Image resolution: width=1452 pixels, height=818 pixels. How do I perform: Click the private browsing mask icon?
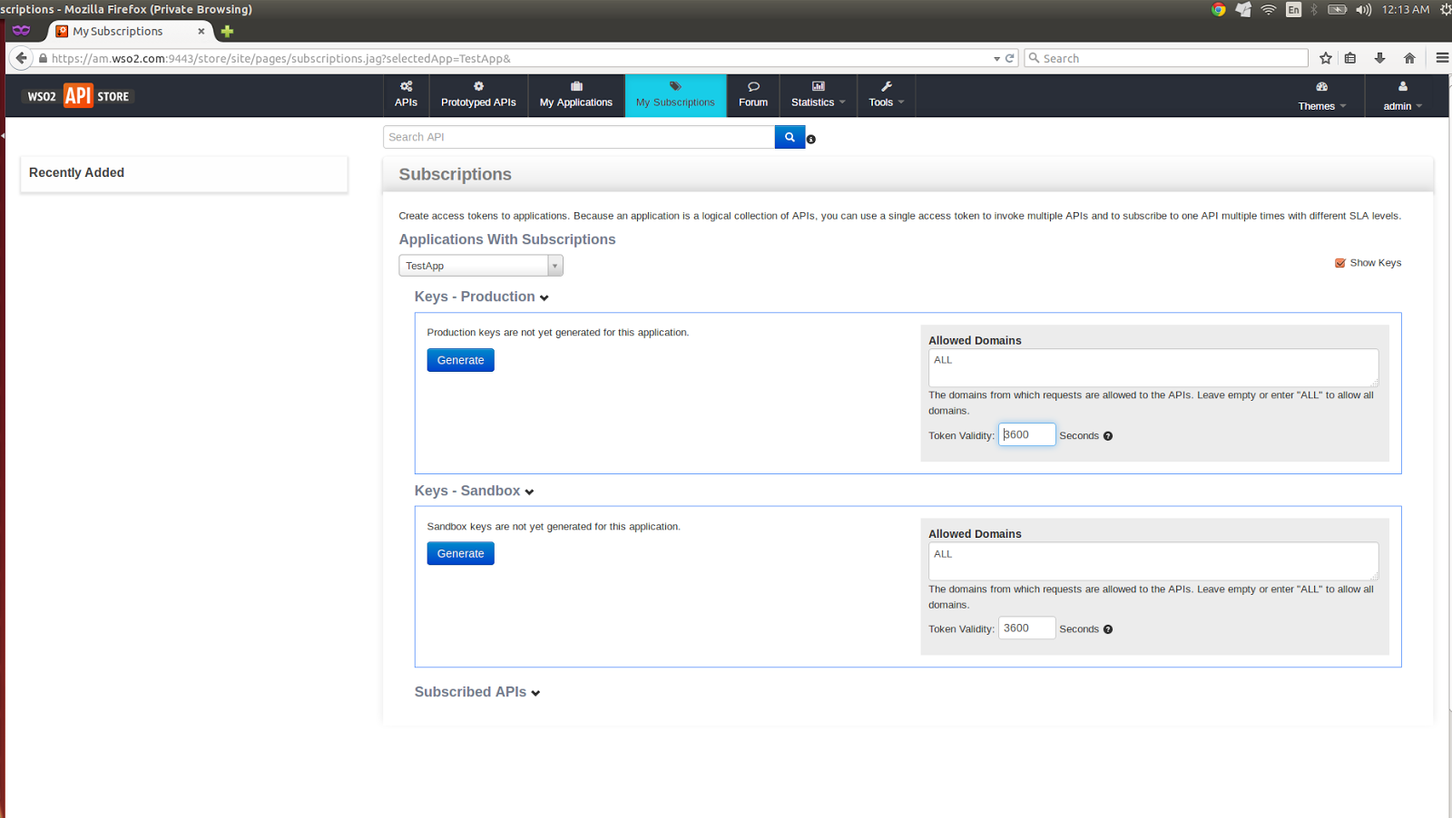(x=21, y=30)
